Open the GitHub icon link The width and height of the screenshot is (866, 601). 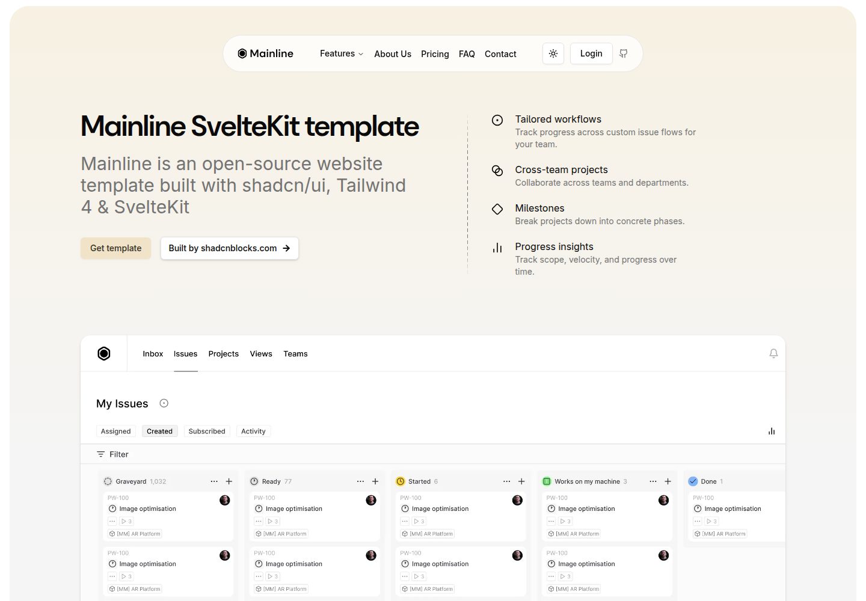click(624, 53)
